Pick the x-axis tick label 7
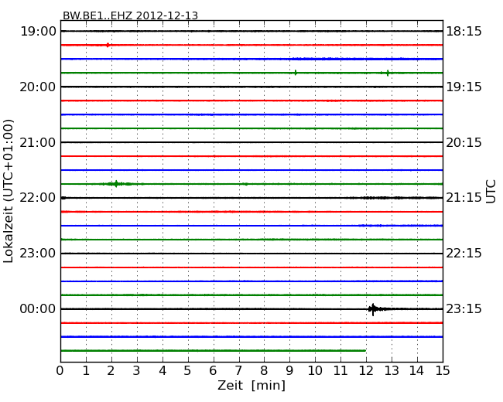The height and width of the screenshot is (402, 503). click(x=238, y=370)
